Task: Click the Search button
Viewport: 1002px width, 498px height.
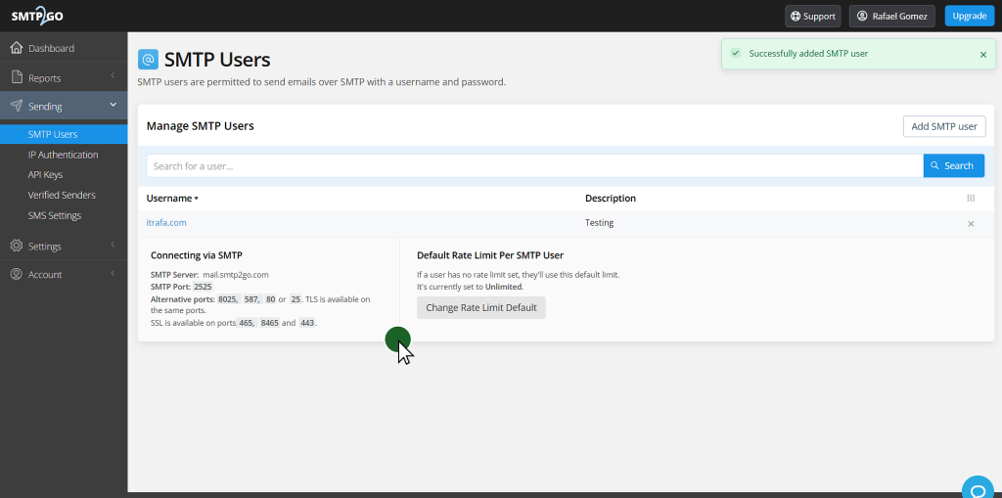Action: click(x=953, y=165)
